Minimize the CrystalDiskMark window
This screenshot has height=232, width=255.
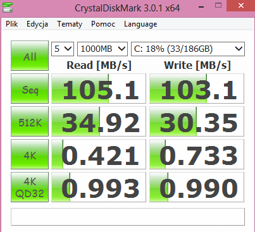(201, 7)
